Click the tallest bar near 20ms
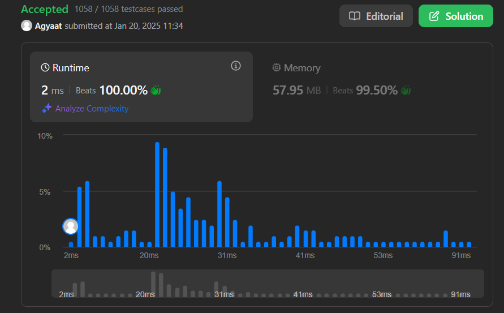This screenshot has width=504, height=313. pyautogui.click(x=157, y=195)
